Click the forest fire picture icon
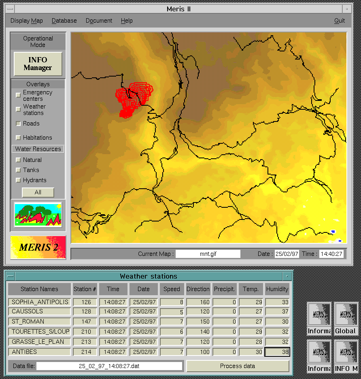Image resolution: width=361 pixels, height=379 pixels. [38, 215]
